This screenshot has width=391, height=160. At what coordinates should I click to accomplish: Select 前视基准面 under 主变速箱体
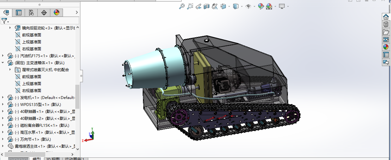click(x=31, y=77)
